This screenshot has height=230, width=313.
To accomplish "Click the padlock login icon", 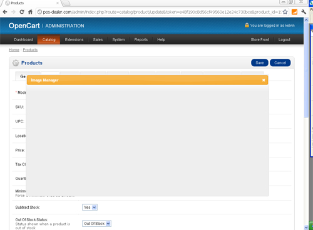I will 247,25.
